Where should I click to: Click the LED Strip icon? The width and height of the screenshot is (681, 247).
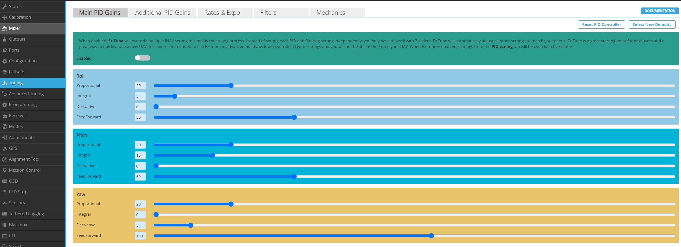(x=5, y=192)
